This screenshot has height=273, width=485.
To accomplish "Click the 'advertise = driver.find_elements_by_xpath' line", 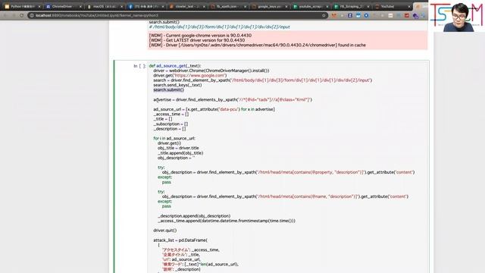I will (x=233, y=99).
